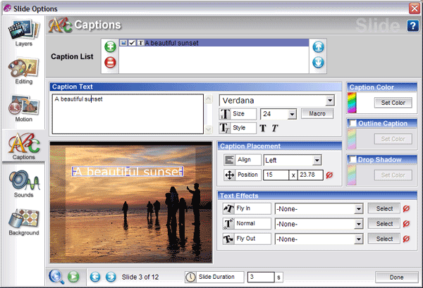Click Select for Fly In effect
Viewport: 423px width, 288px height.
(384, 208)
